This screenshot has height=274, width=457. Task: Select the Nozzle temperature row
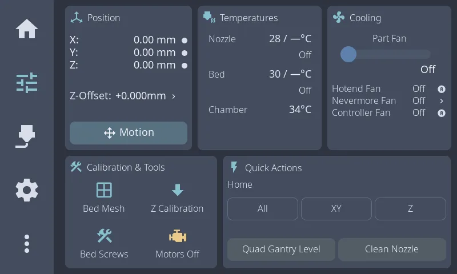(x=260, y=39)
